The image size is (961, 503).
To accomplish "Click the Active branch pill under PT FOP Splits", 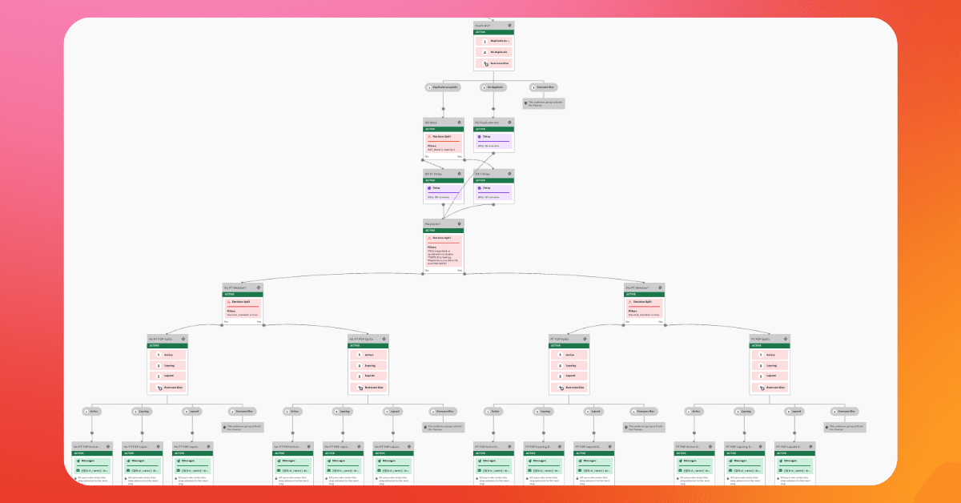I will (495, 411).
